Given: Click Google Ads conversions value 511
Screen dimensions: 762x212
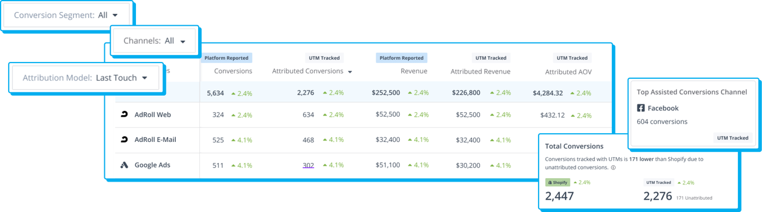Looking at the screenshot, I should click(x=218, y=165).
